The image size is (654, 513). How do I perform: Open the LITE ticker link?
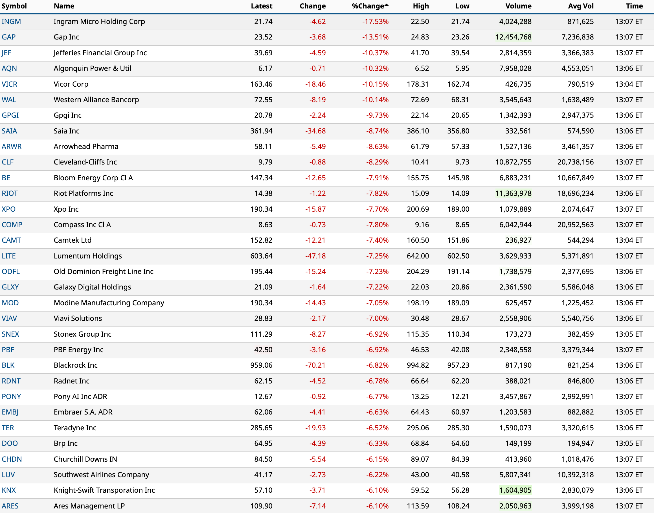coord(8,256)
